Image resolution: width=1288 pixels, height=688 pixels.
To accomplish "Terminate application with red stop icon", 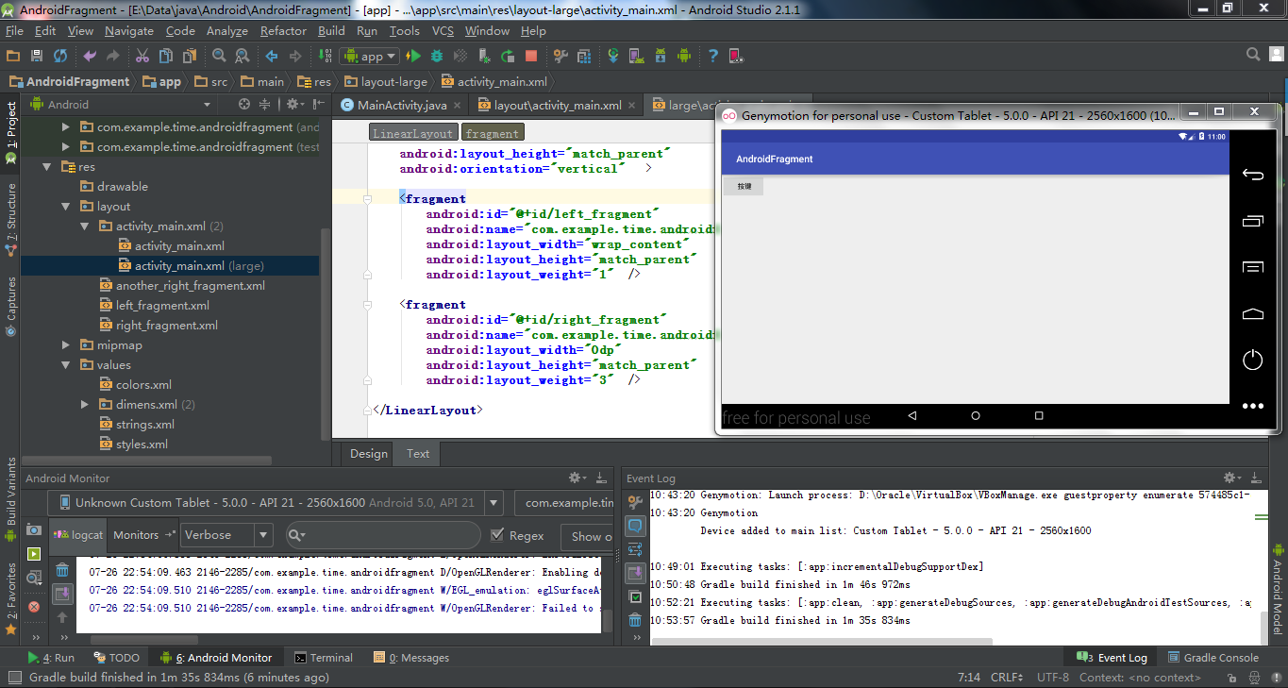I will pos(34,607).
